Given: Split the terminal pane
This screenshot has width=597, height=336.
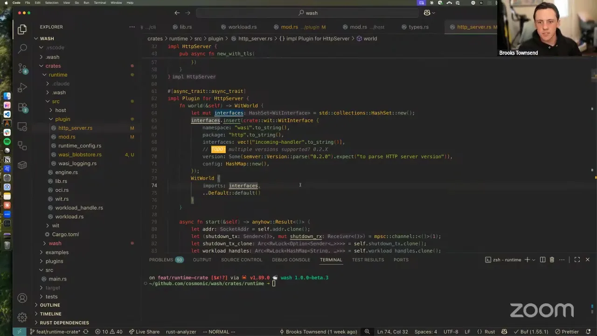Looking at the screenshot, I should coord(542,260).
